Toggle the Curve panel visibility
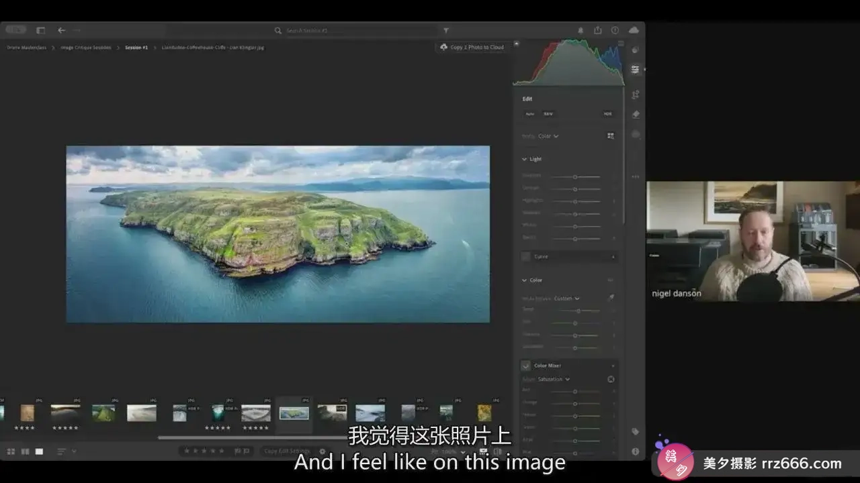860x483 pixels. pyautogui.click(x=526, y=256)
